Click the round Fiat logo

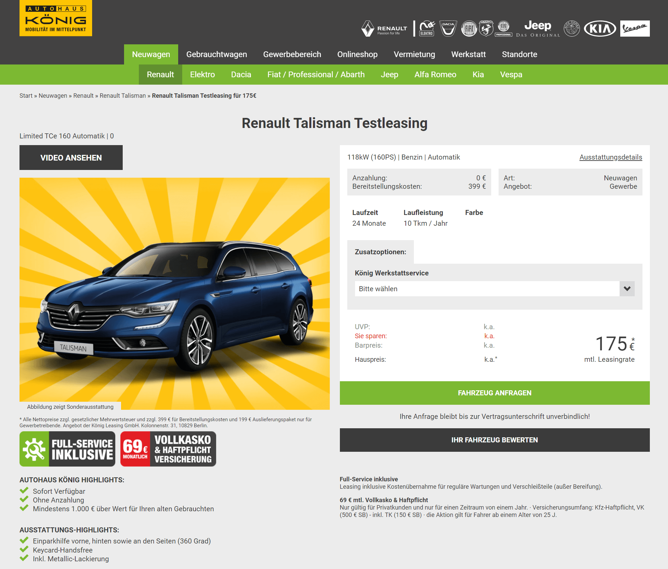click(469, 29)
